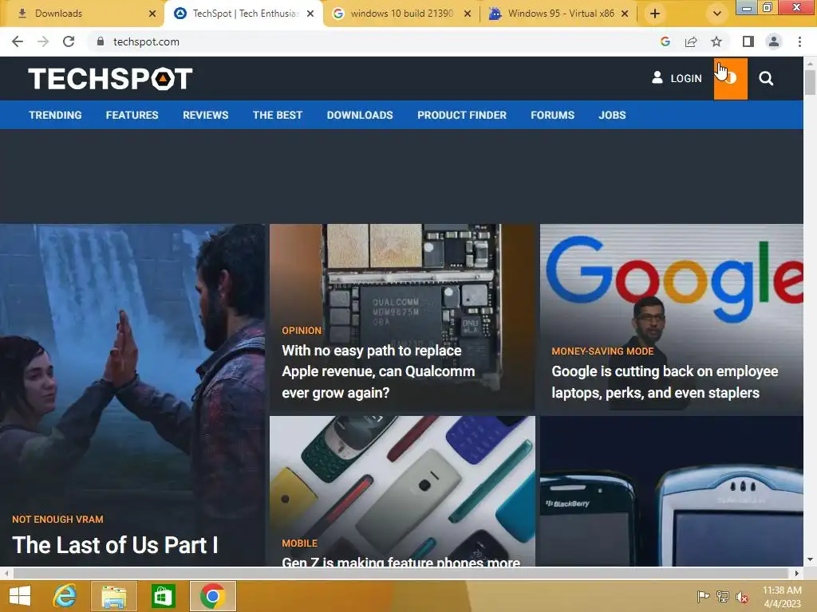
Task: Open the PRODUCT FINDER page
Action: (462, 115)
